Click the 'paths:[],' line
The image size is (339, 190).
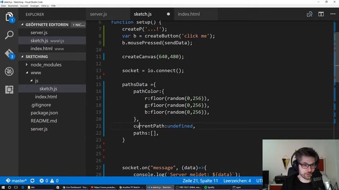tap(146, 133)
